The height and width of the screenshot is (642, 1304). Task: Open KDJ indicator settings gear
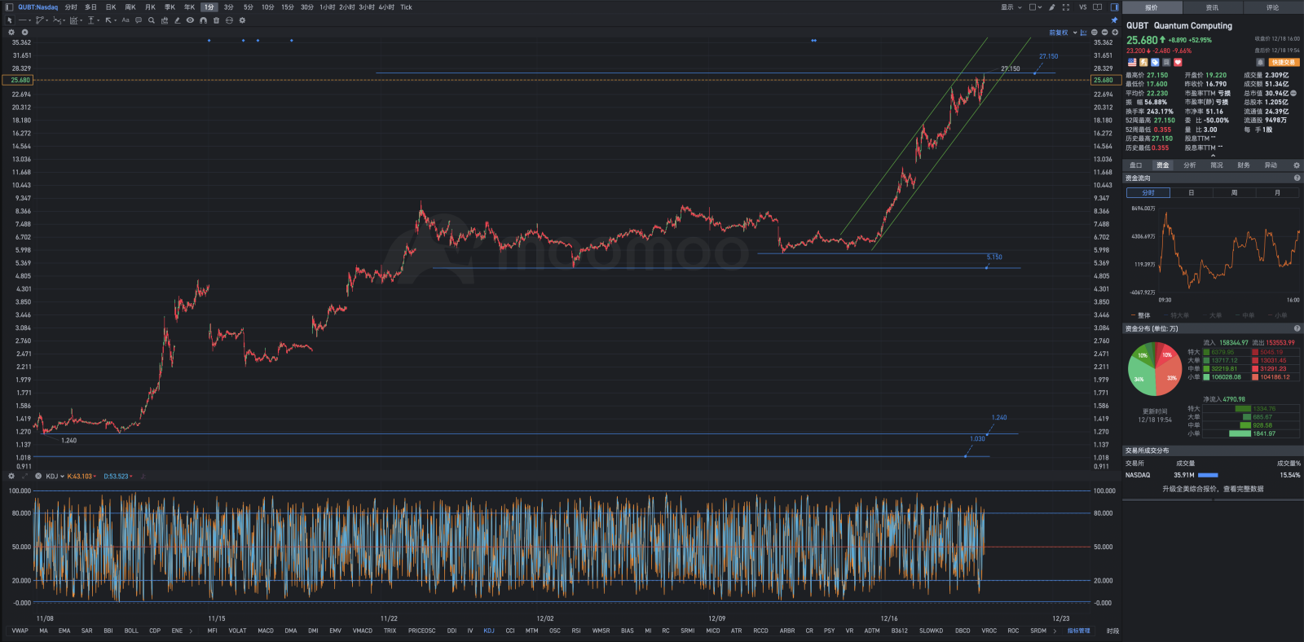pyautogui.click(x=11, y=476)
